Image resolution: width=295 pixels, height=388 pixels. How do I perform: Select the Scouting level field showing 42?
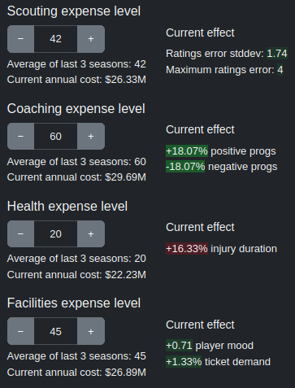click(56, 39)
